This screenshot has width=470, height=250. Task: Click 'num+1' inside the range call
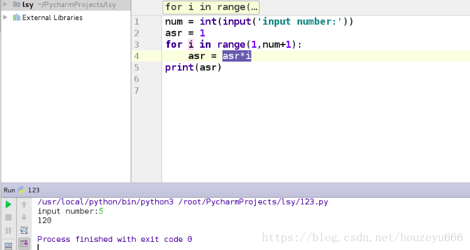pyautogui.click(x=277, y=45)
